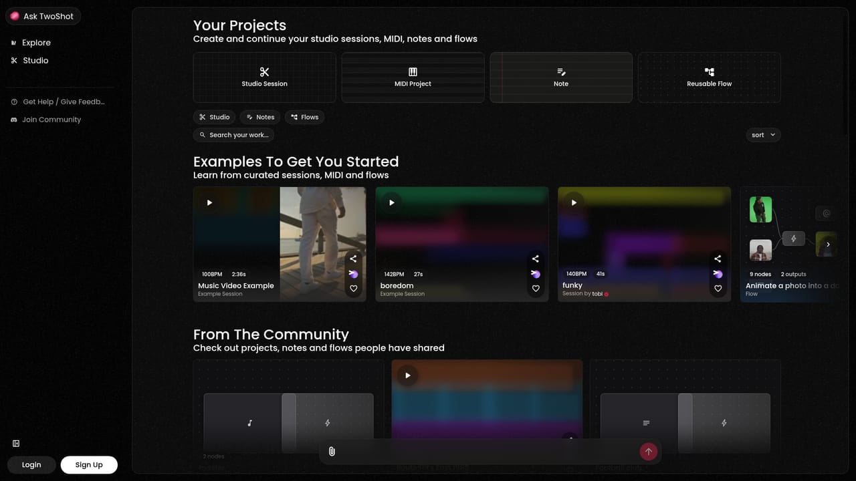Viewport: 856px width, 481px height.
Task: Click the Search your work field
Action: pyautogui.click(x=233, y=135)
